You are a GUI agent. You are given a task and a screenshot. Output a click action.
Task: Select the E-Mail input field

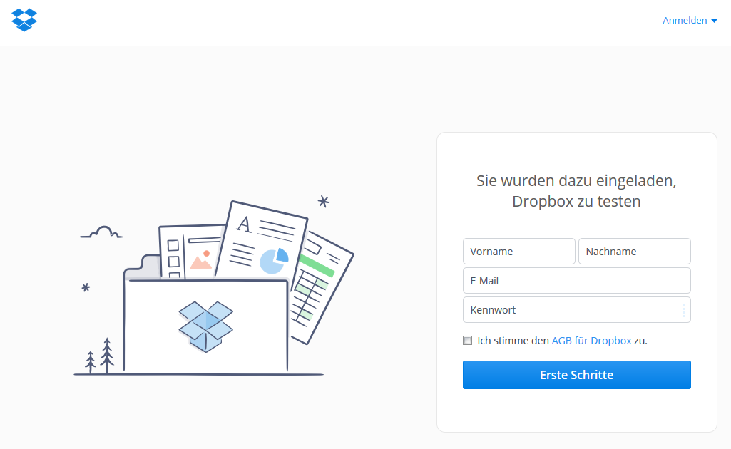click(577, 280)
